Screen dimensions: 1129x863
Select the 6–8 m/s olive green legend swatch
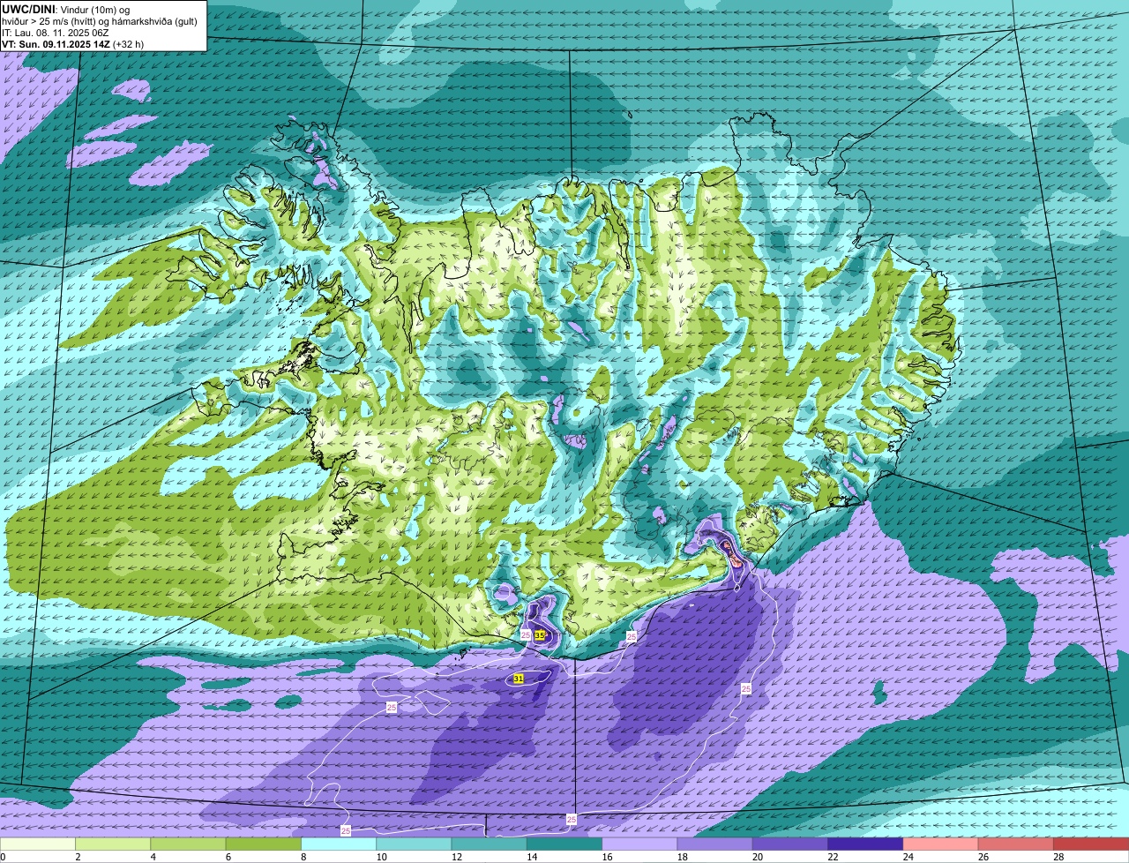264,844
